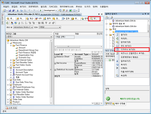
Task: Open the Cube Structure tab
Action: click(x=10, y=19)
